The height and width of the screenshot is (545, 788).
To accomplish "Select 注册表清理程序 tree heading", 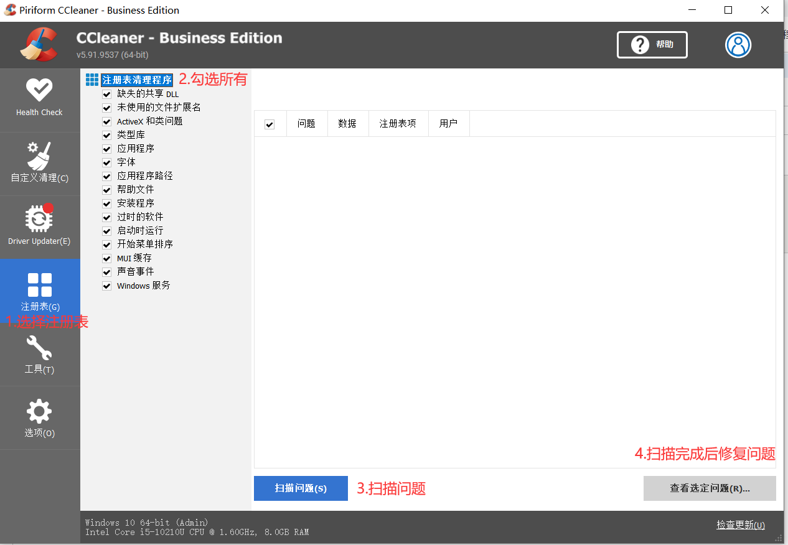I will [137, 80].
